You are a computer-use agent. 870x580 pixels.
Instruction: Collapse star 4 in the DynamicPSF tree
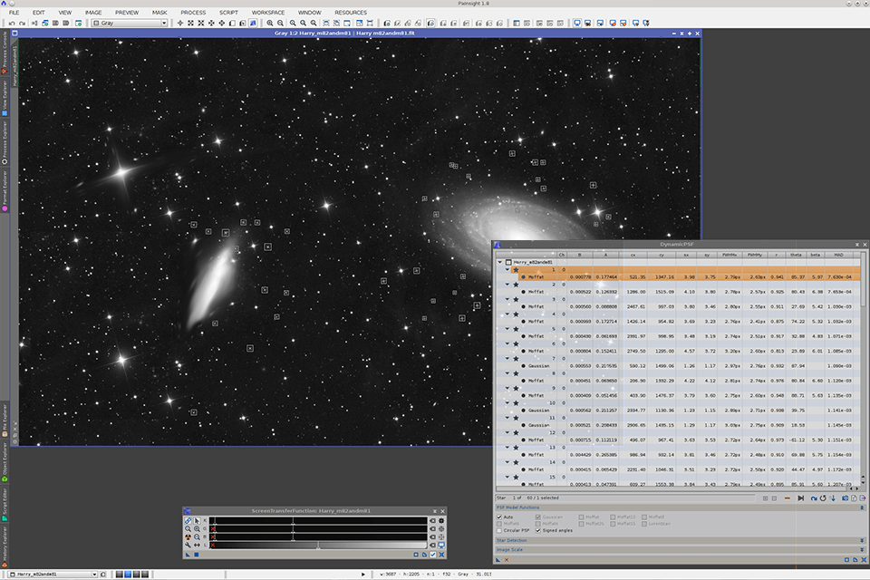tap(507, 314)
